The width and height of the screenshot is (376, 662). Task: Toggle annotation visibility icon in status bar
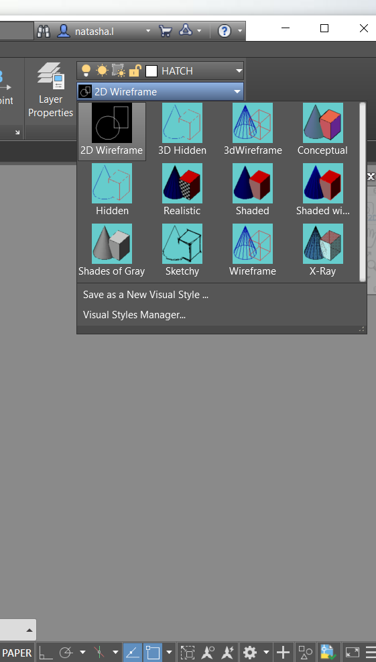208,653
